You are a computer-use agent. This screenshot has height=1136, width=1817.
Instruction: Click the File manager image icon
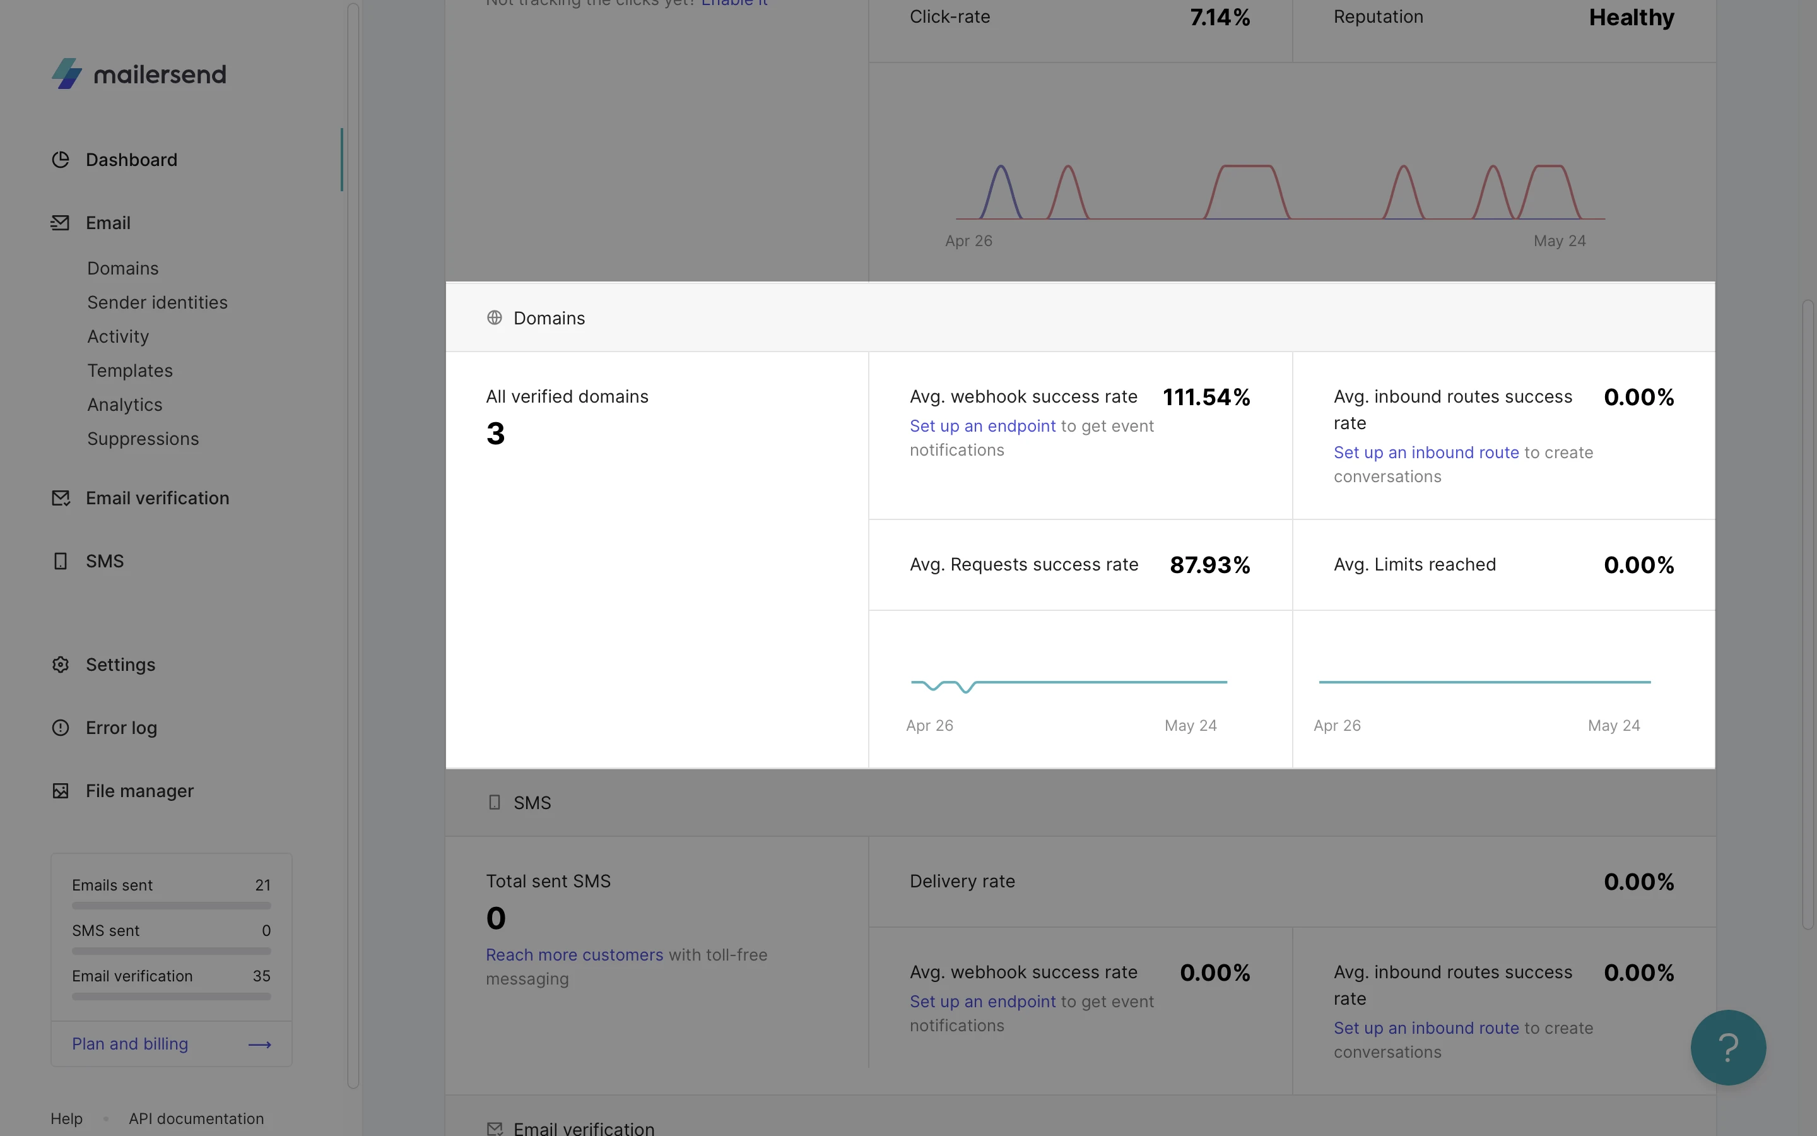[x=61, y=791]
